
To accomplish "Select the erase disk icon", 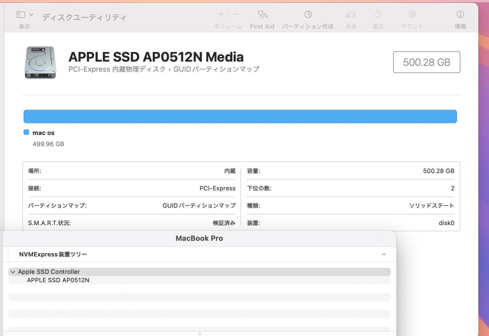I will pos(351,14).
